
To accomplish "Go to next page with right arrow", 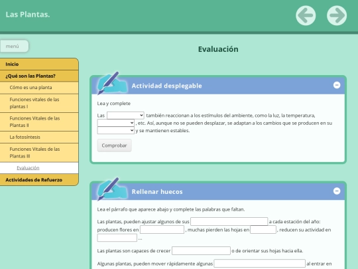I will (x=337, y=15).
